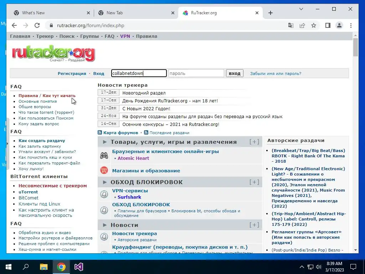Open FAQ in the top menu
The width and height of the screenshot is (365, 274).
tap(109, 36)
